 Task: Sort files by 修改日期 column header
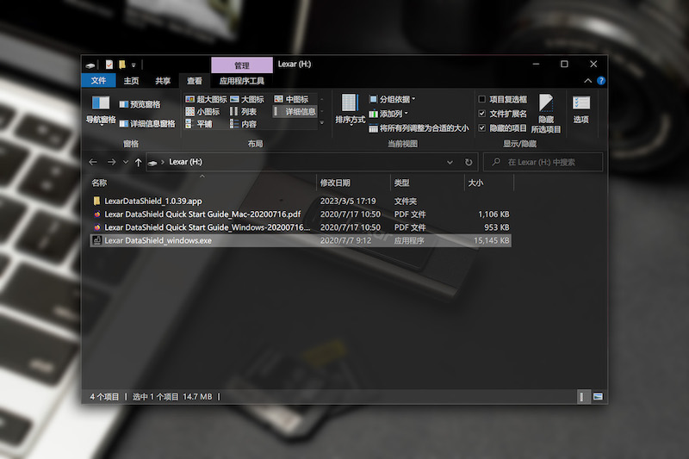tap(335, 183)
